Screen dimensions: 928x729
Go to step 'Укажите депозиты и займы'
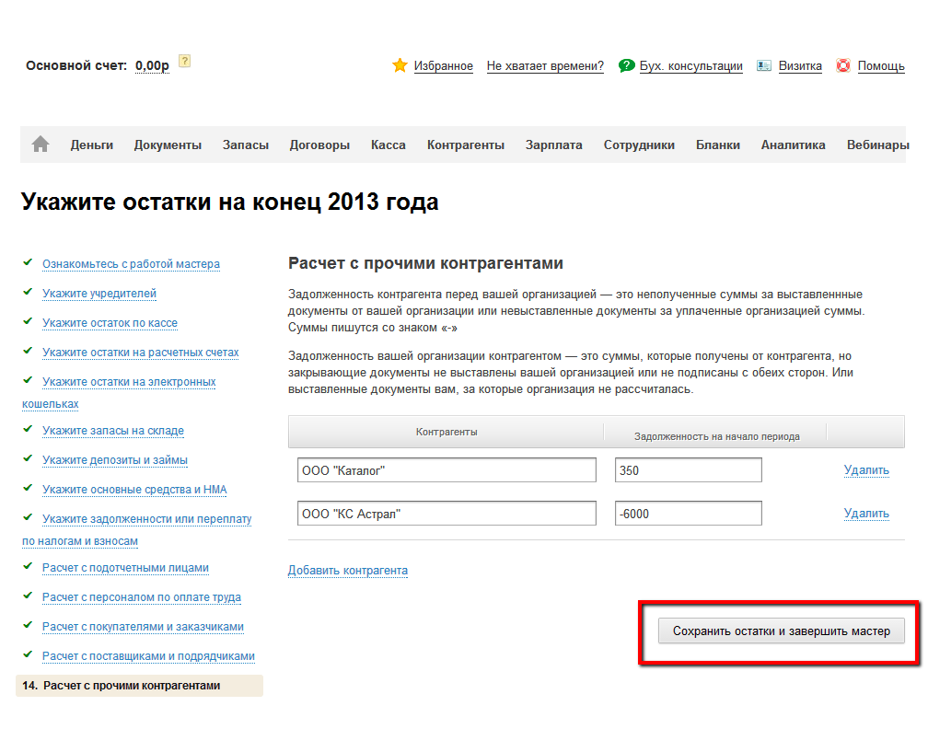115,460
